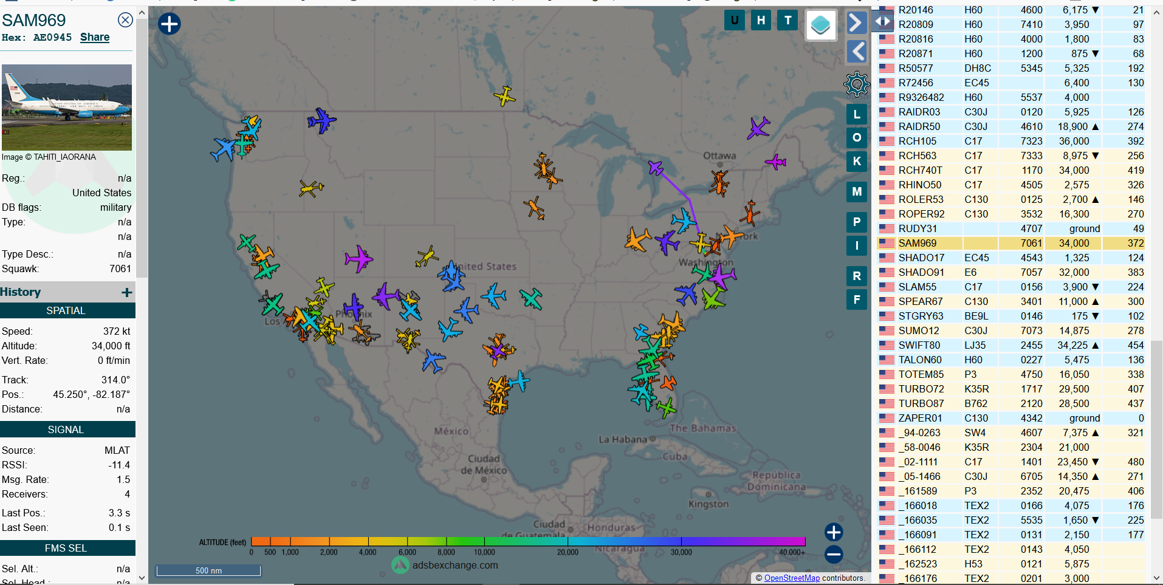Image resolution: width=1163 pixels, height=585 pixels.
Task: Toggle the sidebar expand/collapse double arrow
Action: 883,22
